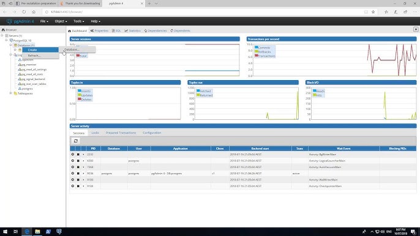
Task: Switch to 'Pre-installation preparation' browser tab
Action: pyautogui.click(x=36, y=4)
